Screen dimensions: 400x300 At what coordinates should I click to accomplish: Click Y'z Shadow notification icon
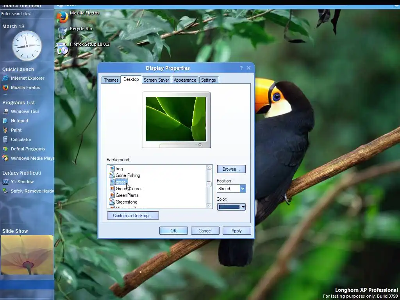(5, 182)
